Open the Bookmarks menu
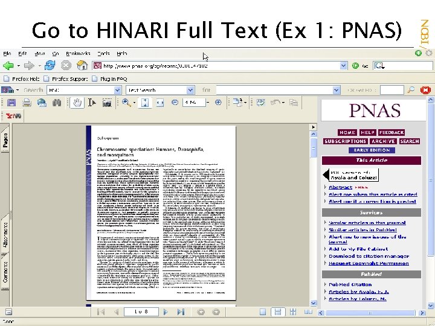Viewport: 435px width, 326px height. click(x=78, y=54)
